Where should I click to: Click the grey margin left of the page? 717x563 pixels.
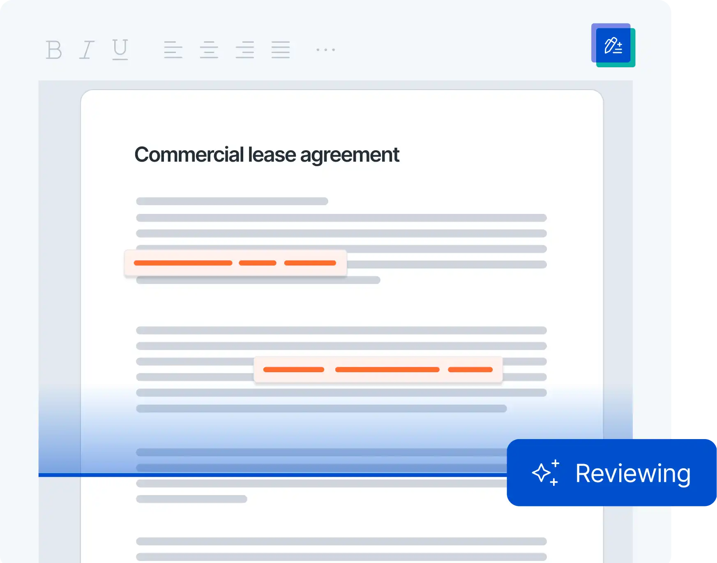click(60, 246)
